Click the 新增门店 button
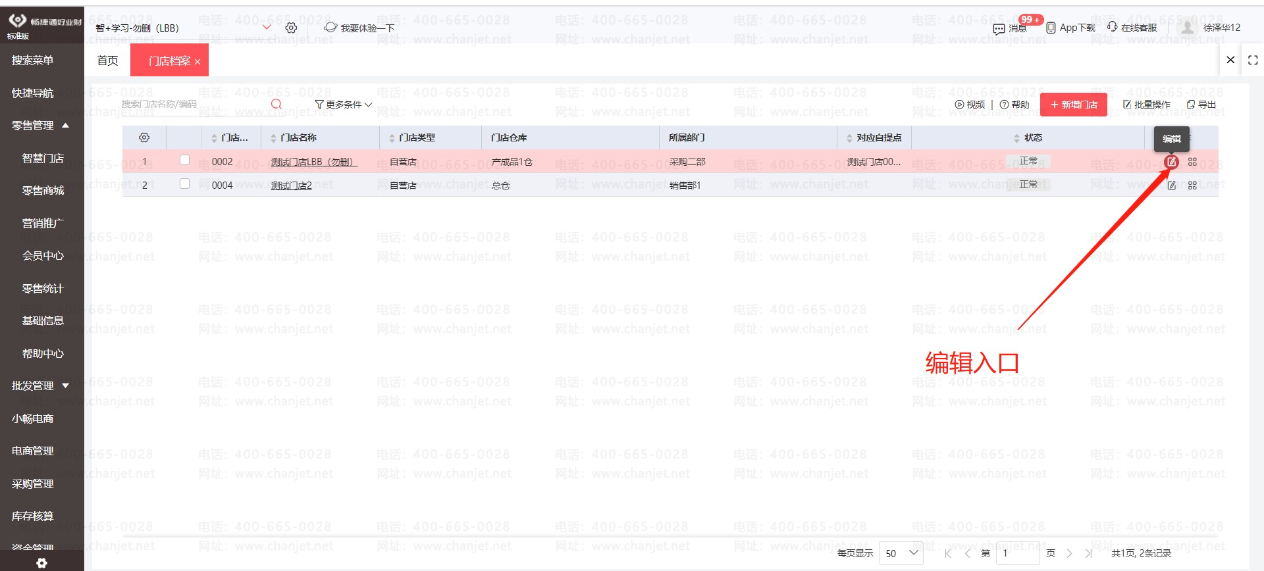Screen dimensions: 1264x571 point(1074,105)
